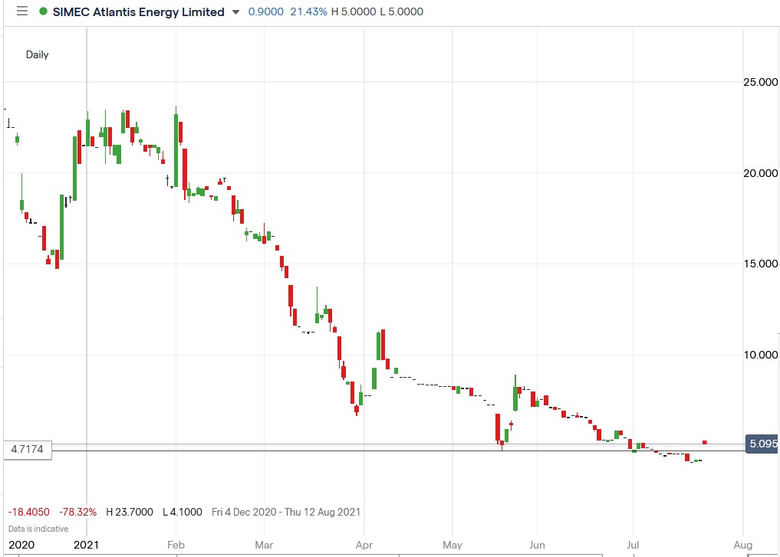This screenshot has height=557, width=780.
Task: Click the current price tag showing 5.095
Action: click(x=762, y=444)
